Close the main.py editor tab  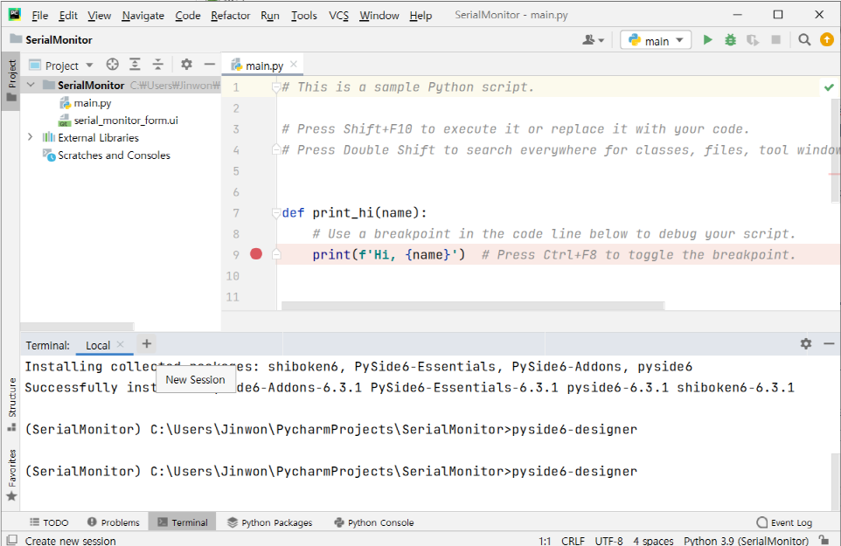[294, 65]
